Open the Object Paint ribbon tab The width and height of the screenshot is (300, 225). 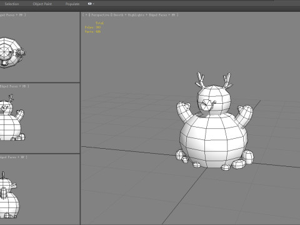point(42,4)
